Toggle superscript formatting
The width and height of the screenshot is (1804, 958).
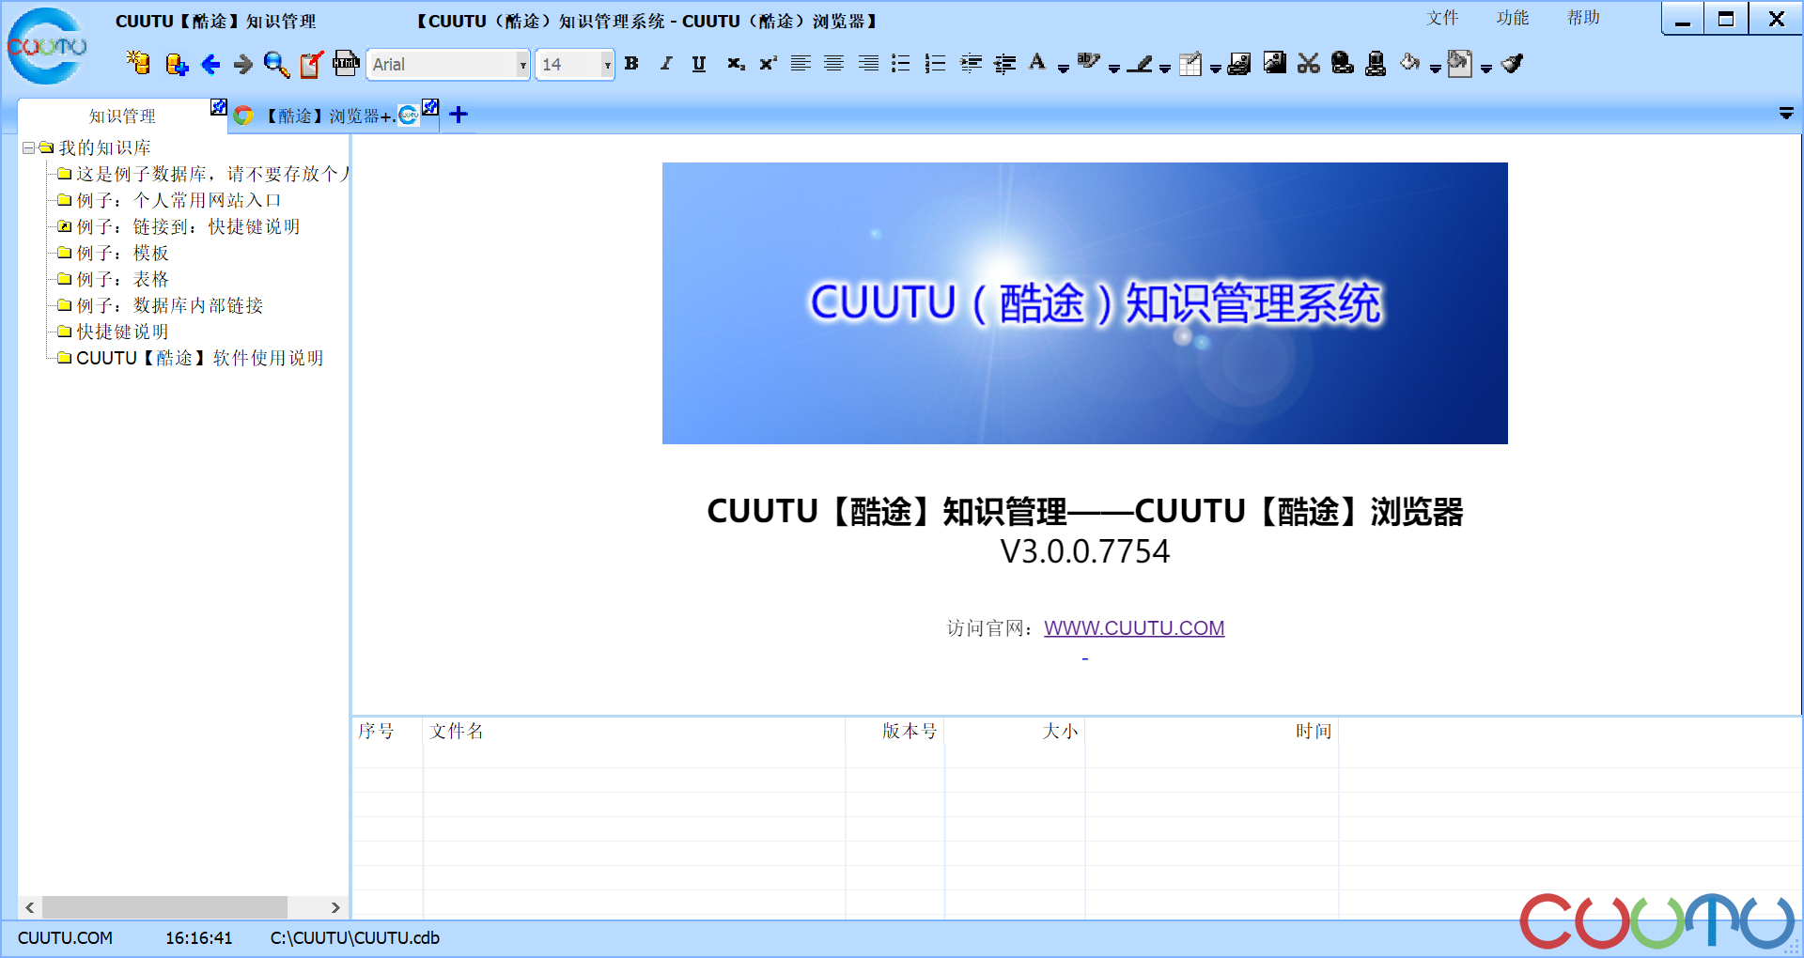(x=769, y=63)
